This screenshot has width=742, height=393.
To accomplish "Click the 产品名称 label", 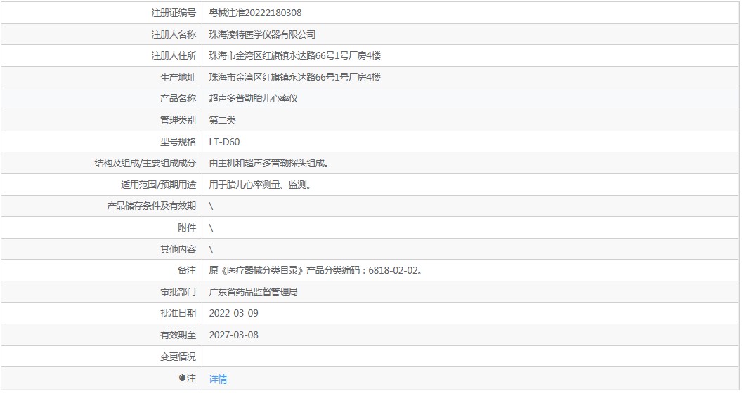I will click(178, 99).
